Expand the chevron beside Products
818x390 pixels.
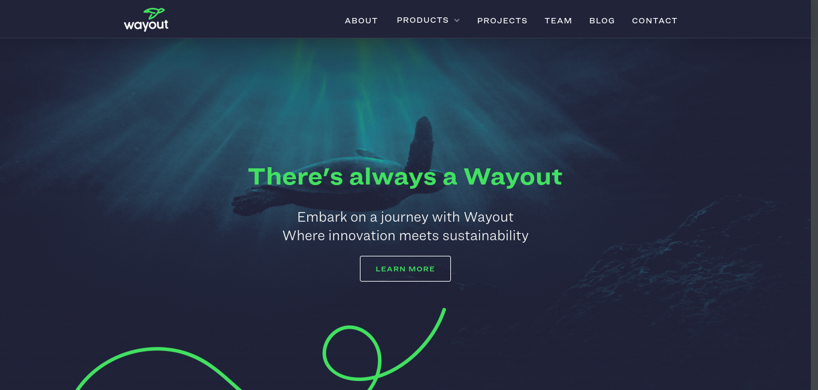click(x=457, y=20)
